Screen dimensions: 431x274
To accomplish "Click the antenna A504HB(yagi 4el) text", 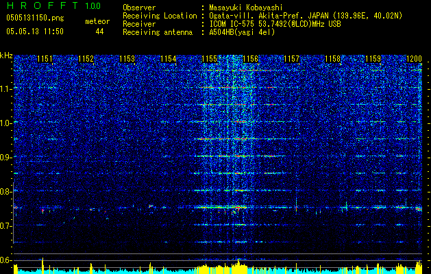I will (242, 32).
